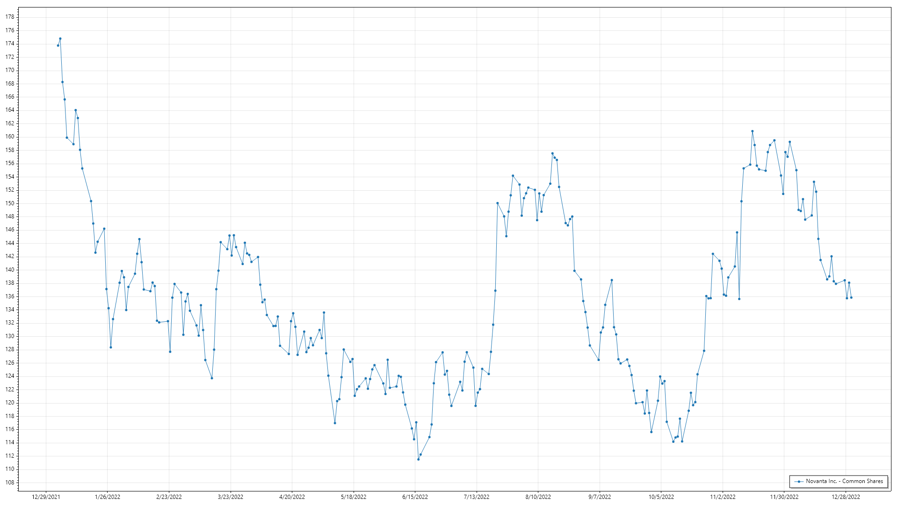The width and height of the screenshot is (898, 505).
Task: Click the lowest data point near 111.5
Action: point(418,459)
